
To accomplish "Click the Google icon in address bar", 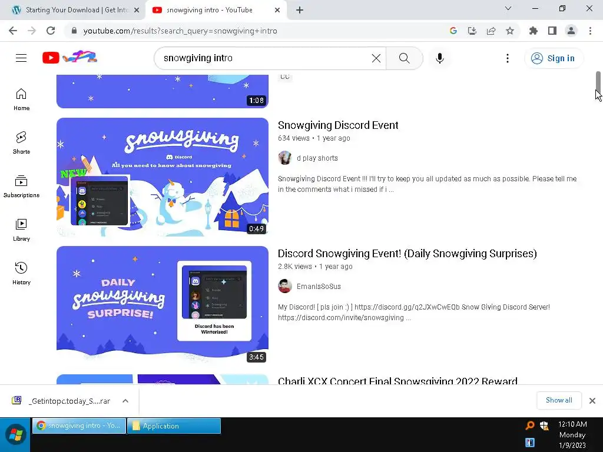I will tap(453, 31).
